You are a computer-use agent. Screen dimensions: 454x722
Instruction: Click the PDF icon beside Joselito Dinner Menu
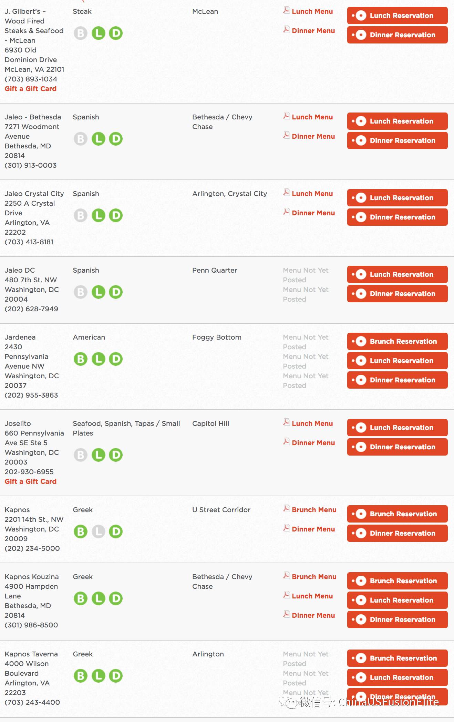[286, 441]
